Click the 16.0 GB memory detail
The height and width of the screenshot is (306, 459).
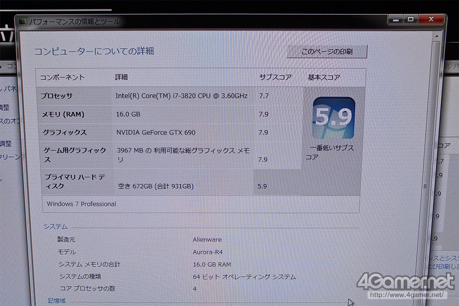[x=128, y=114]
